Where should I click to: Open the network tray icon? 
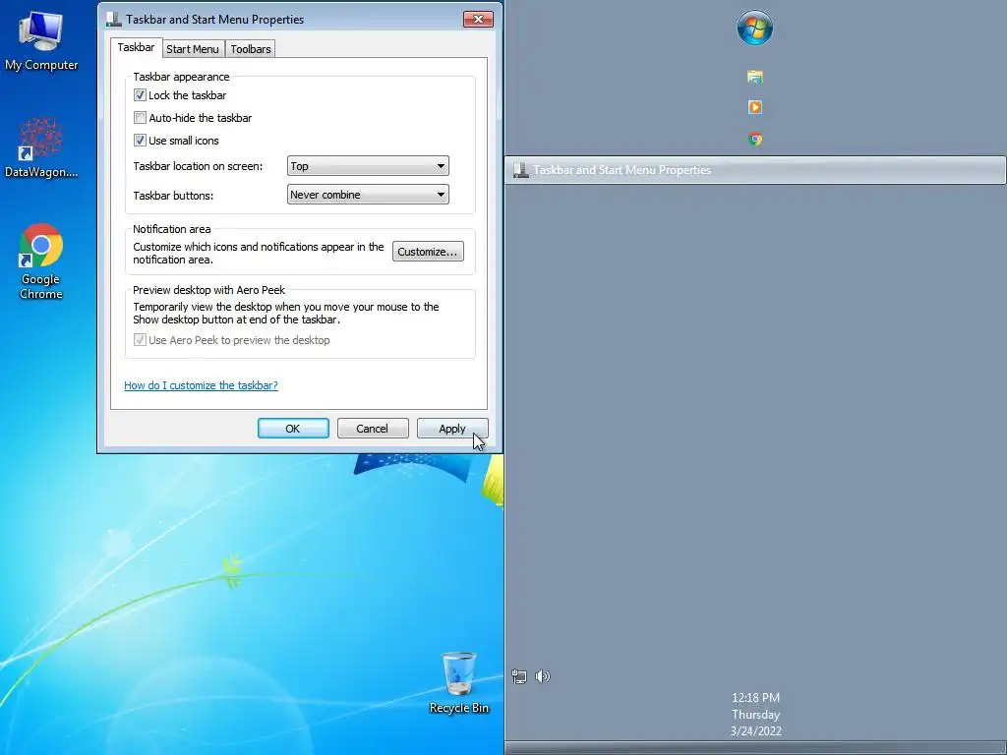click(519, 676)
